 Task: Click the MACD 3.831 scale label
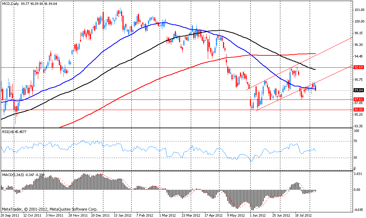pyautogui.click(x=358, y=174)
